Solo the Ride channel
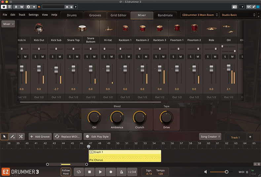 pos(208,57)
